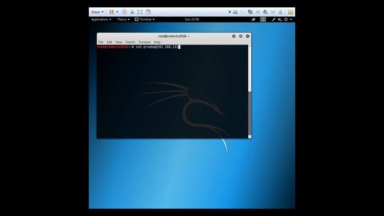Click the yellow notes icon at toolbar end
This screenshot has height=216, width=384.
[290, 12]
